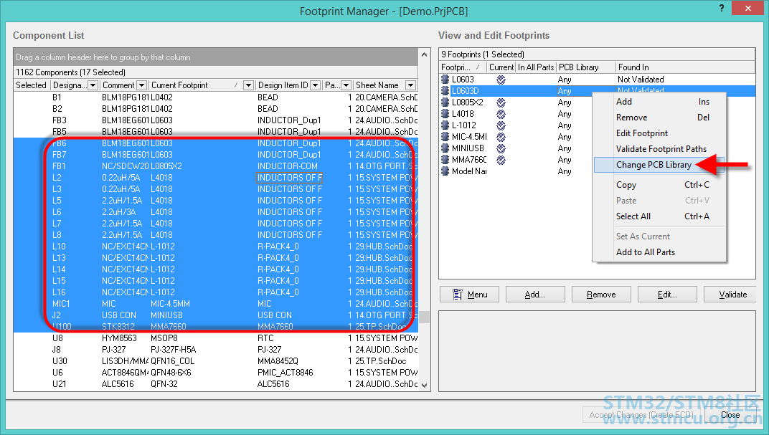Image resolution: width=769 pixels, height=435 pixels.
Task: Open the Designator column filter dropdown
Action: [93, 85]
